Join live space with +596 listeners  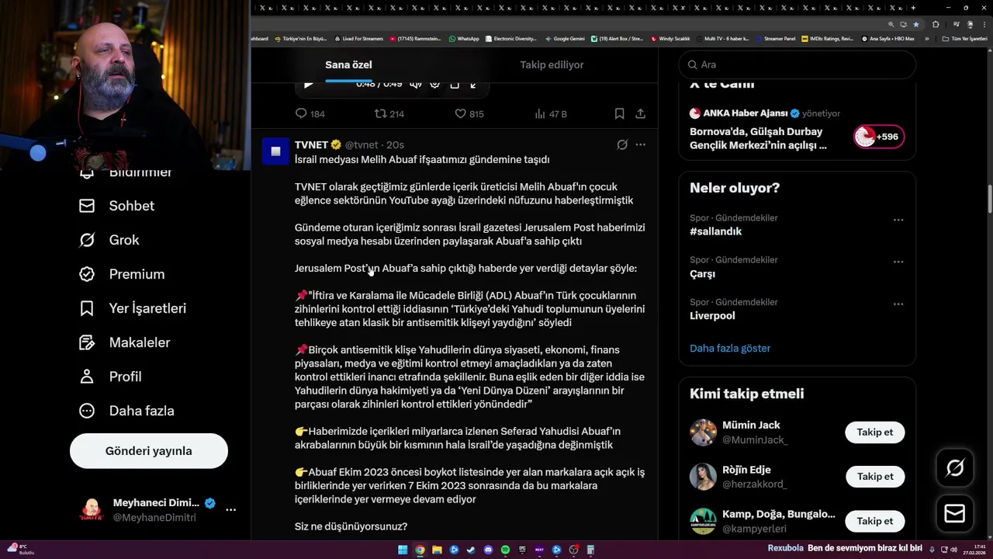click(x=878, y=137)
